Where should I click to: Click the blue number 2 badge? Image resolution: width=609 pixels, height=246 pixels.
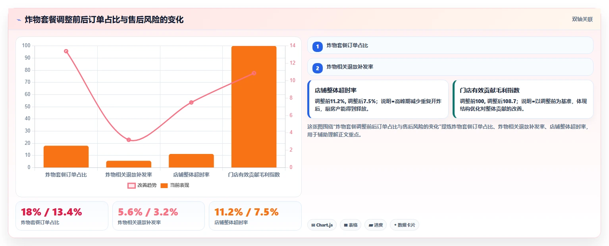pyautogui.click(x=318, y=68)
